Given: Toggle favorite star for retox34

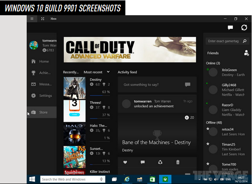Looking at the screenshot, I should pos(208,129).
